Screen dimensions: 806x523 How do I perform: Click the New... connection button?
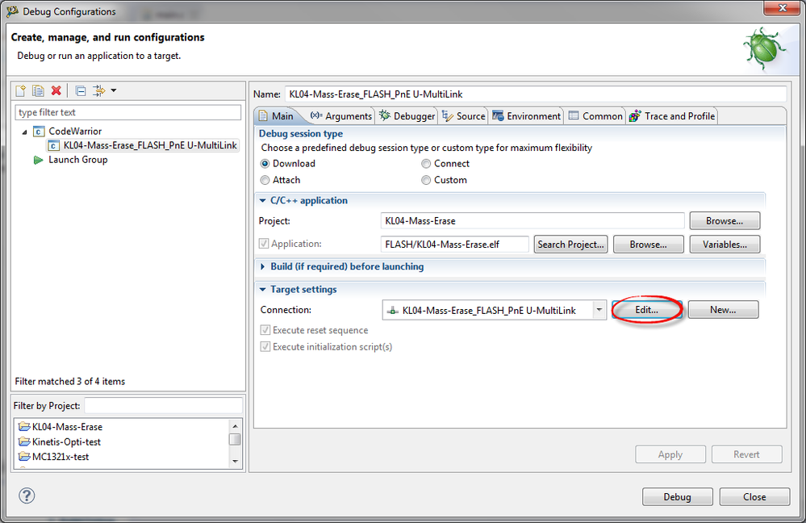click(x=723, y=310)
